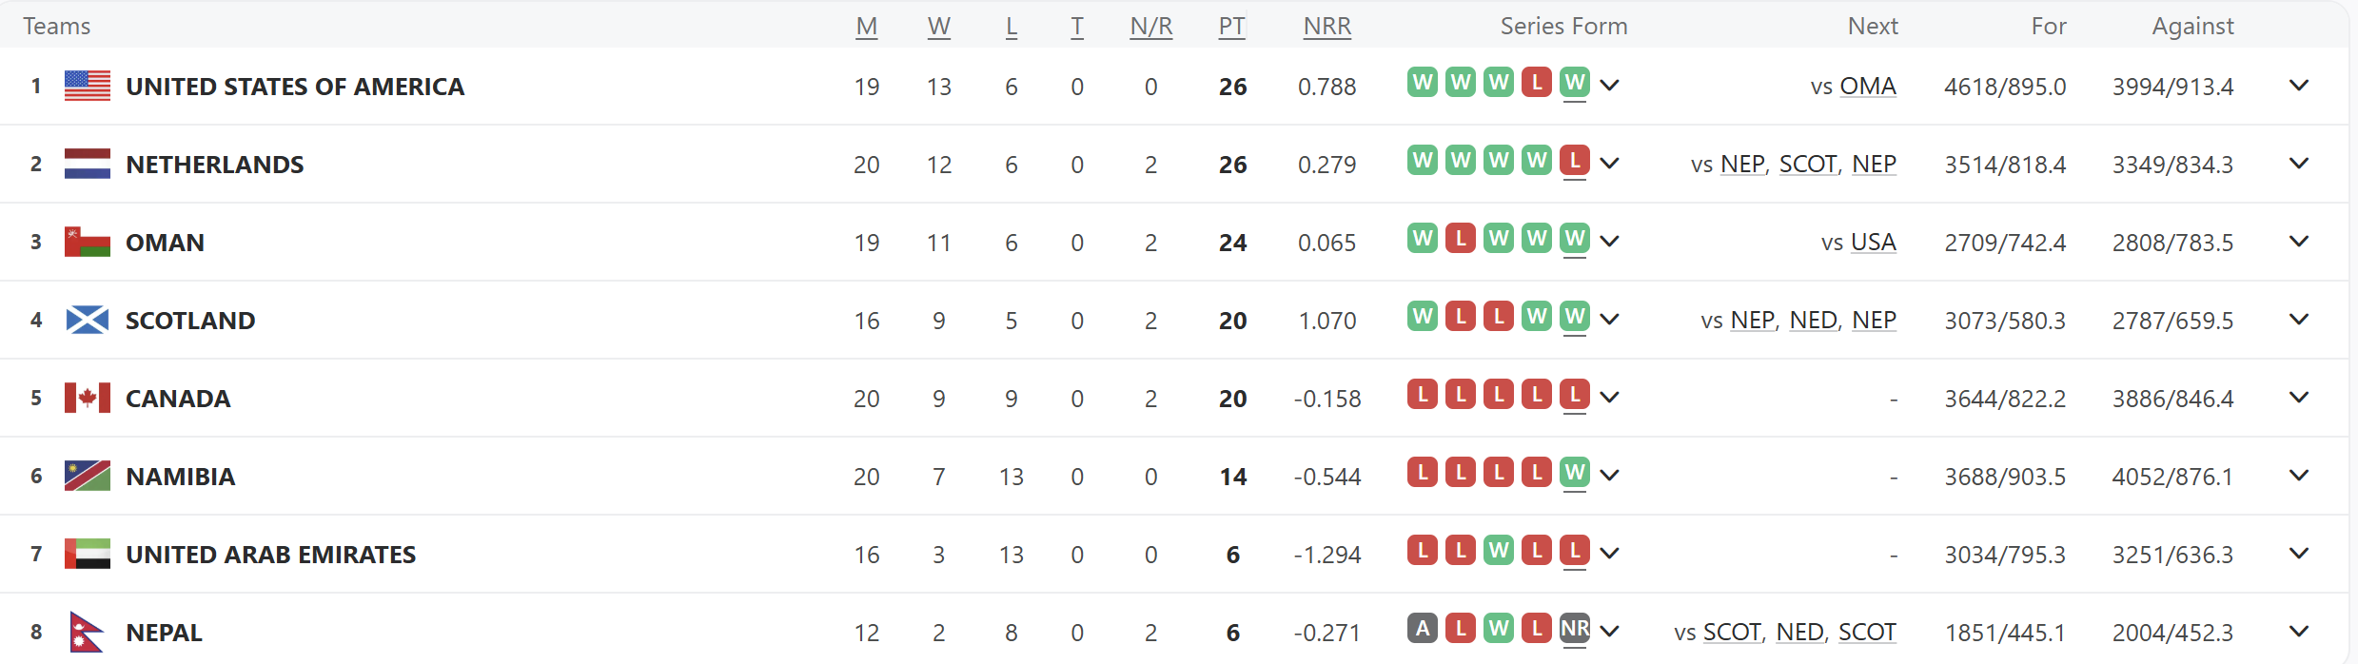Open the OMA link in USA's next match

pyautogui.click(x=1868, y=87)
